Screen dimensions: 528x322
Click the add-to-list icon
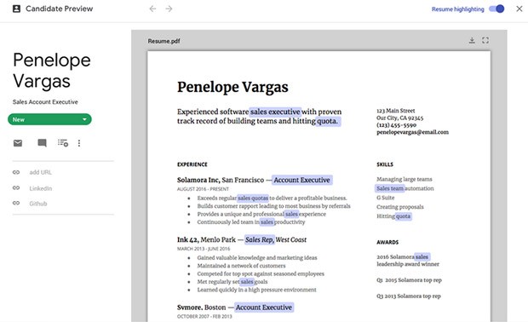coord(63,143)
